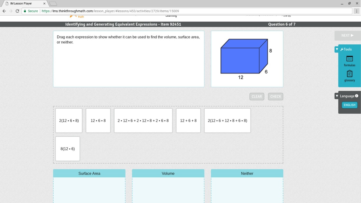Click the NEXT button
This screenshot has width=361, height=203.
coord(347,35)
